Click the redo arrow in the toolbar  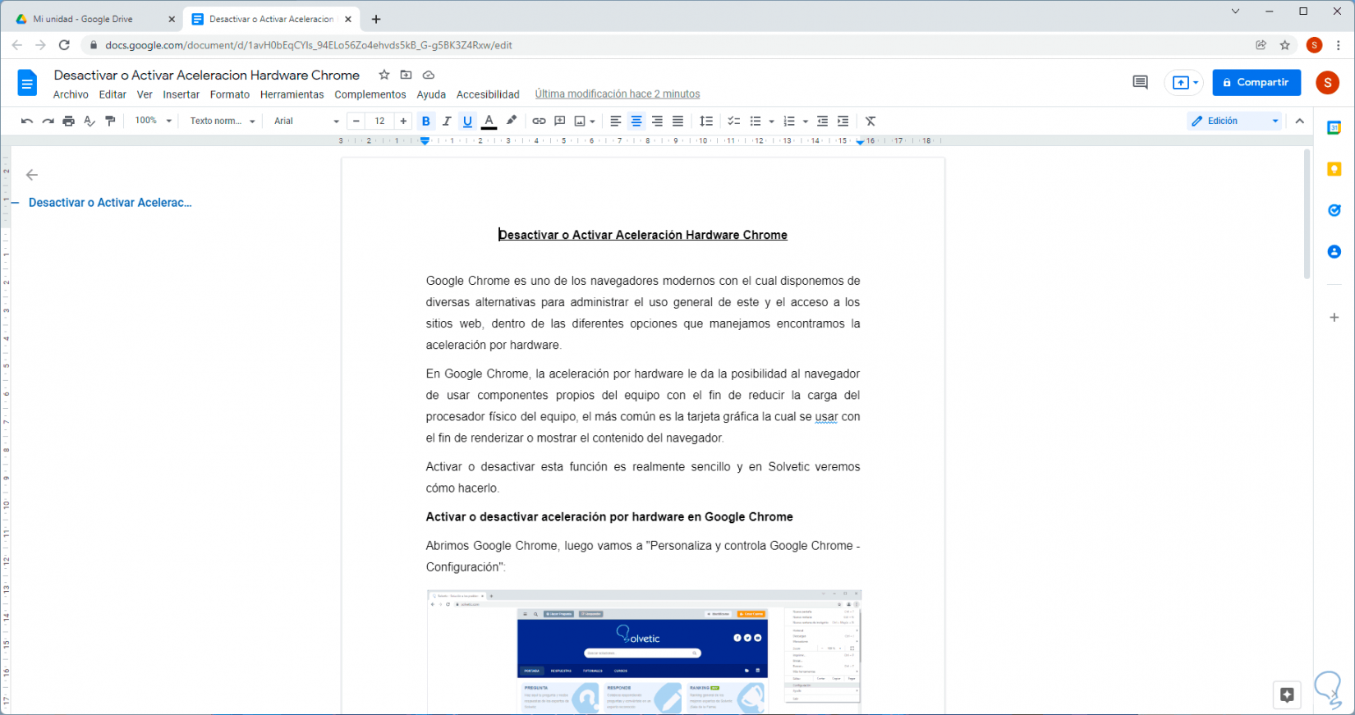coord(48,121)
